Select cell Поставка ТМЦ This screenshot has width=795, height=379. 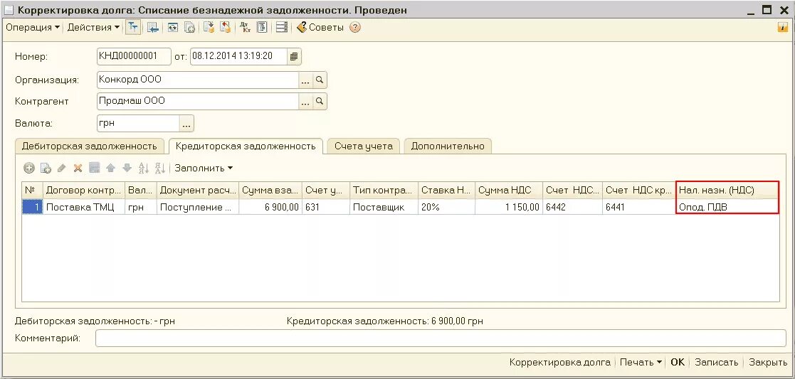click(84, 207)
